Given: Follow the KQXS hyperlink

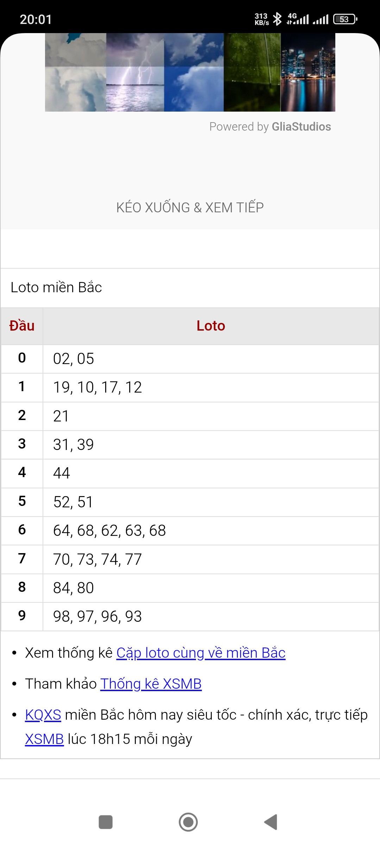Looking at the screenshot, I should [43, 715].
